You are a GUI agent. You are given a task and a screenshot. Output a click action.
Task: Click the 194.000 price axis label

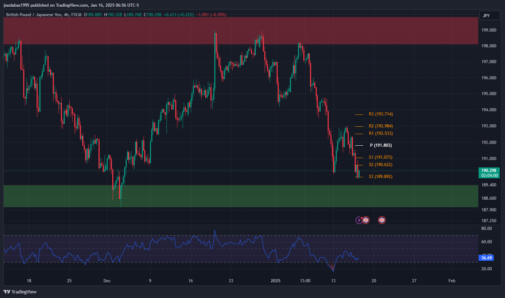489,110
